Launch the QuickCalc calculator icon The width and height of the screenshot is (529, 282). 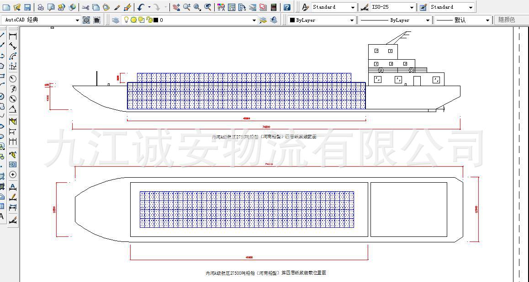pos(274,7)
